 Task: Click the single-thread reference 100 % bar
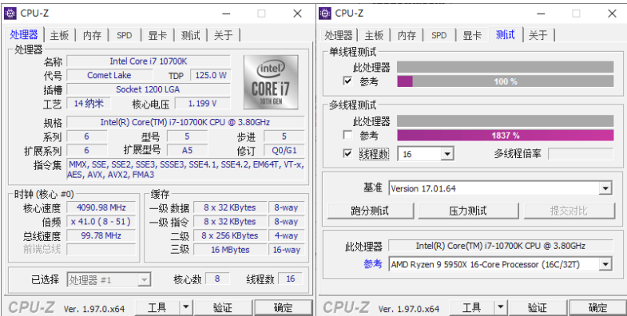pyautogui.click(x=506, y=81)
